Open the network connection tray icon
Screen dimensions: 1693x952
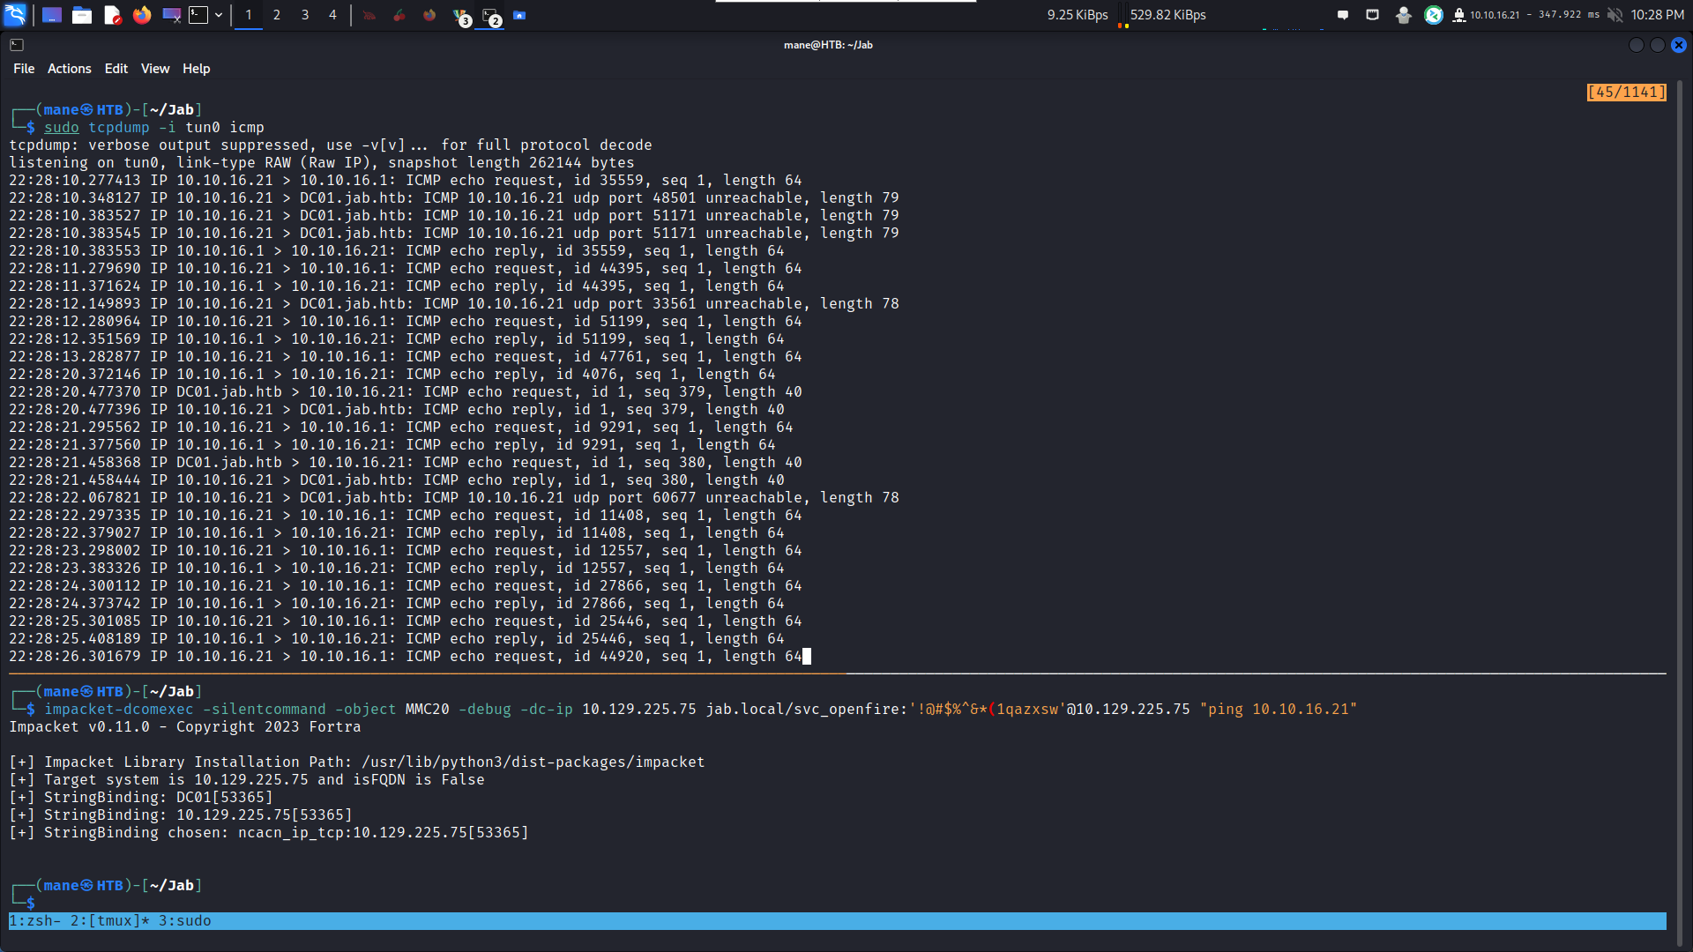(1373, 15)
